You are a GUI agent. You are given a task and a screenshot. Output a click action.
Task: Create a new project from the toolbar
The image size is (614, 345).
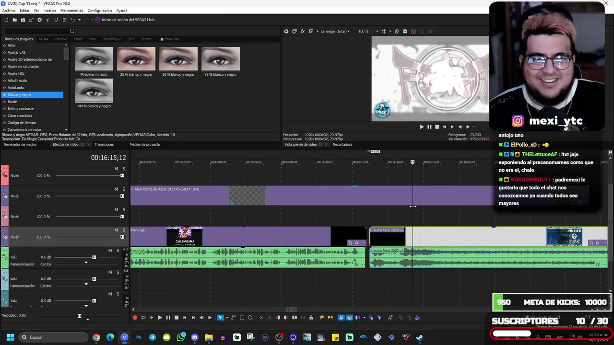pyautogui.click(x=6, y=20)
